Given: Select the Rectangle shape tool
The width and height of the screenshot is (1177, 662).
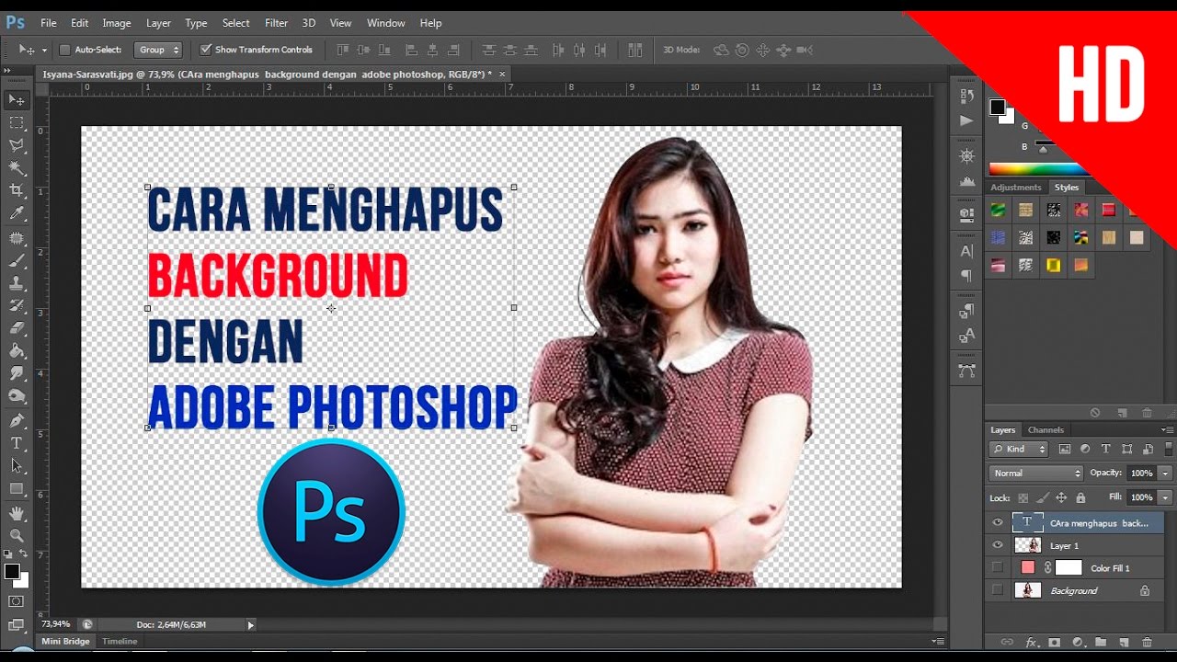Looking at the screenshot, I should click(17, 489).
